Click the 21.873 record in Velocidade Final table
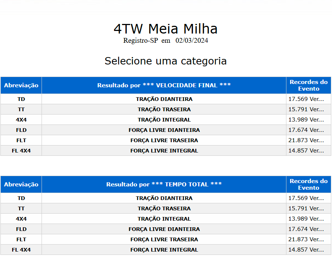Viewport: 332px width, 256px height. 306,140
